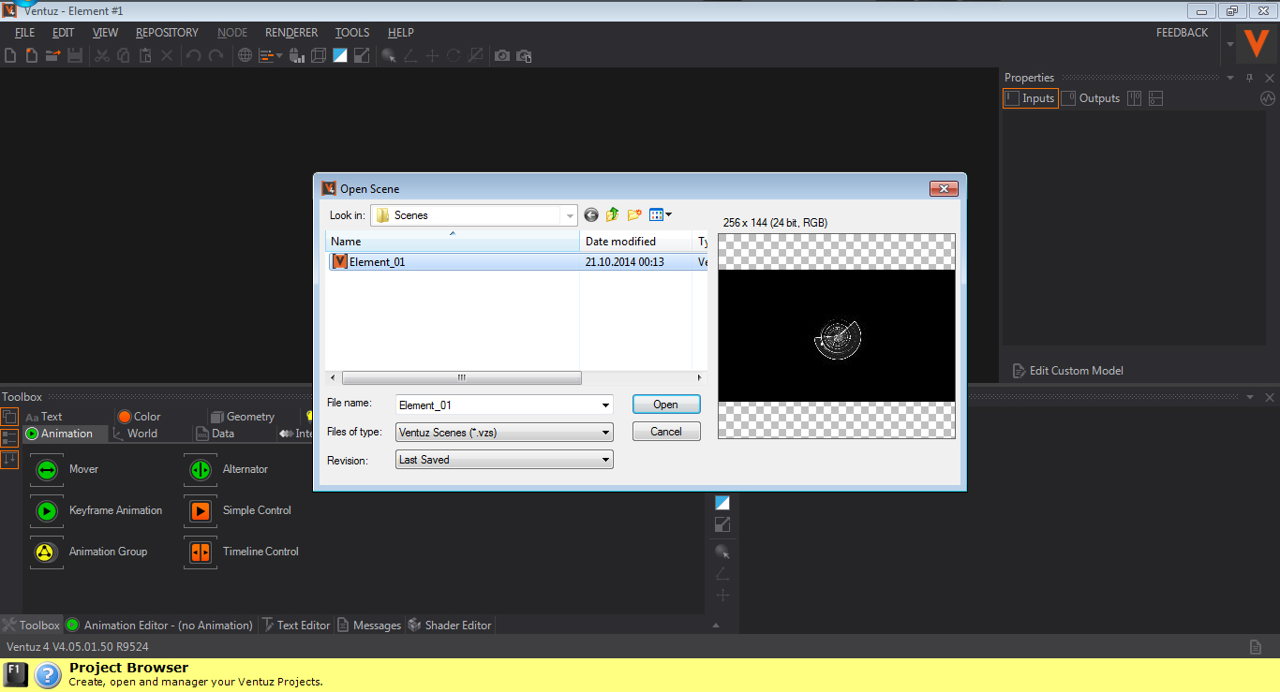This screenshot has width=1280, height=692.
Task: Toggle the wireframe cube render icon
Action: click(x=318, y=56)
